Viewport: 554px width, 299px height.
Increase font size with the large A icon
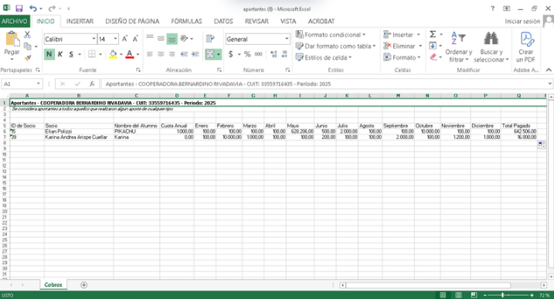(124, 39)
